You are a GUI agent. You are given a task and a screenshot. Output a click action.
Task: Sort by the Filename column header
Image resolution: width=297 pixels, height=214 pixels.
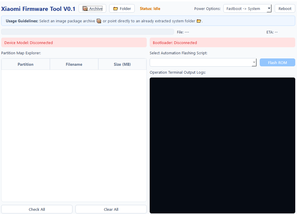[74, 64]
